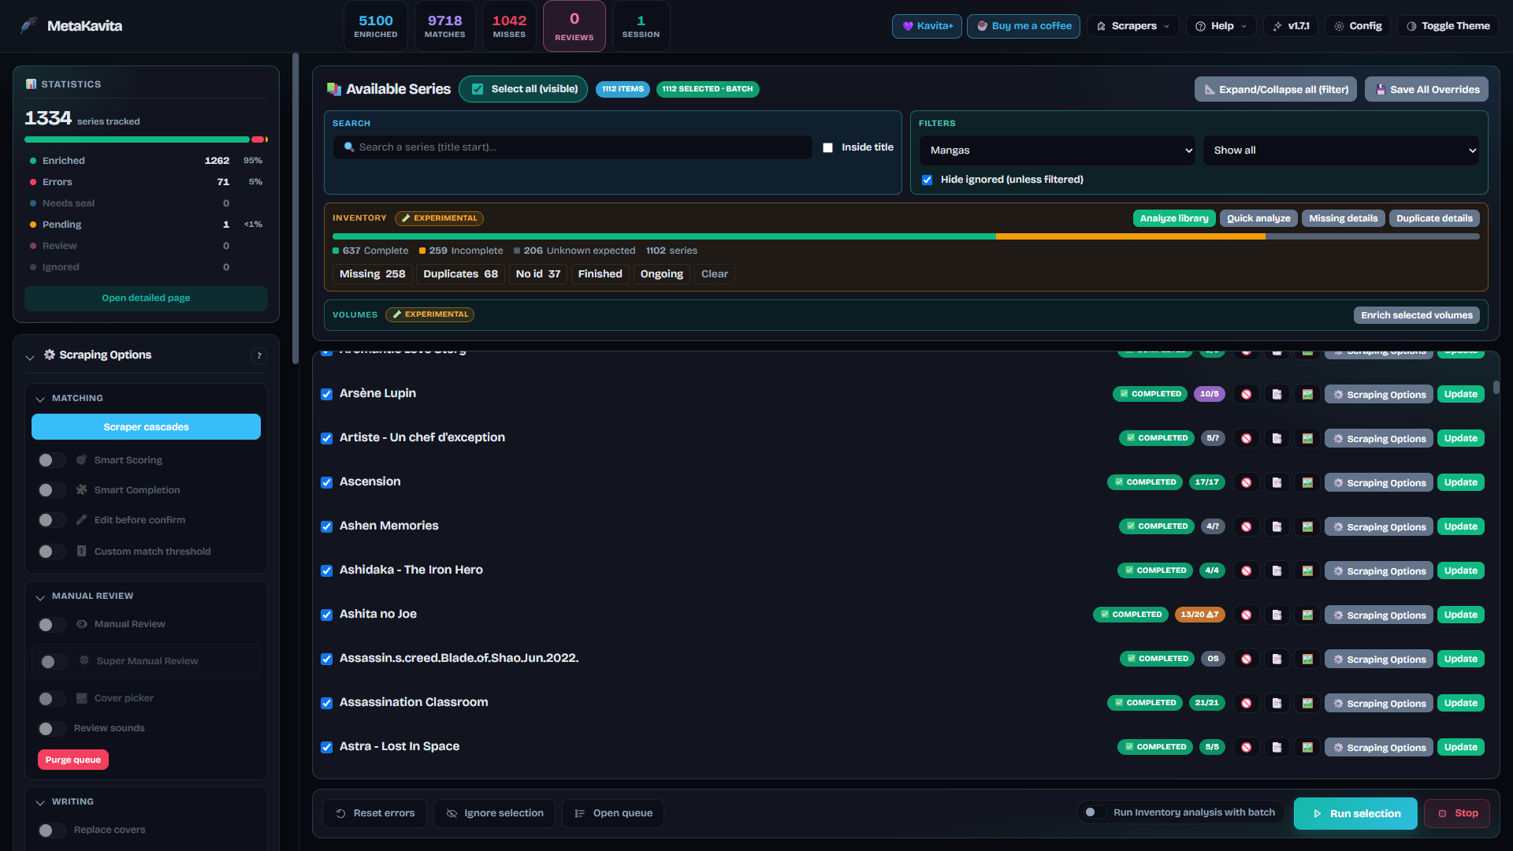Open the REVIEWS counter tab

point(574,26)
